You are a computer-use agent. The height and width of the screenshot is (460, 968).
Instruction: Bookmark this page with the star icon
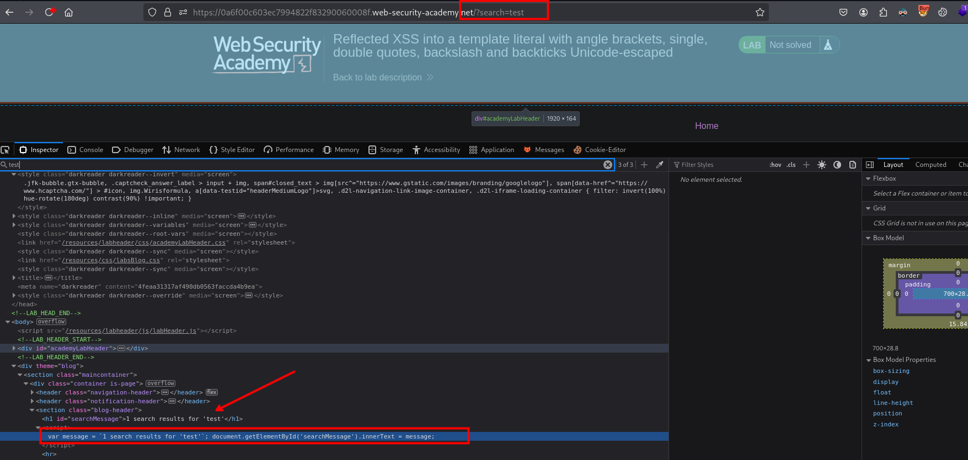click(760, 12)
